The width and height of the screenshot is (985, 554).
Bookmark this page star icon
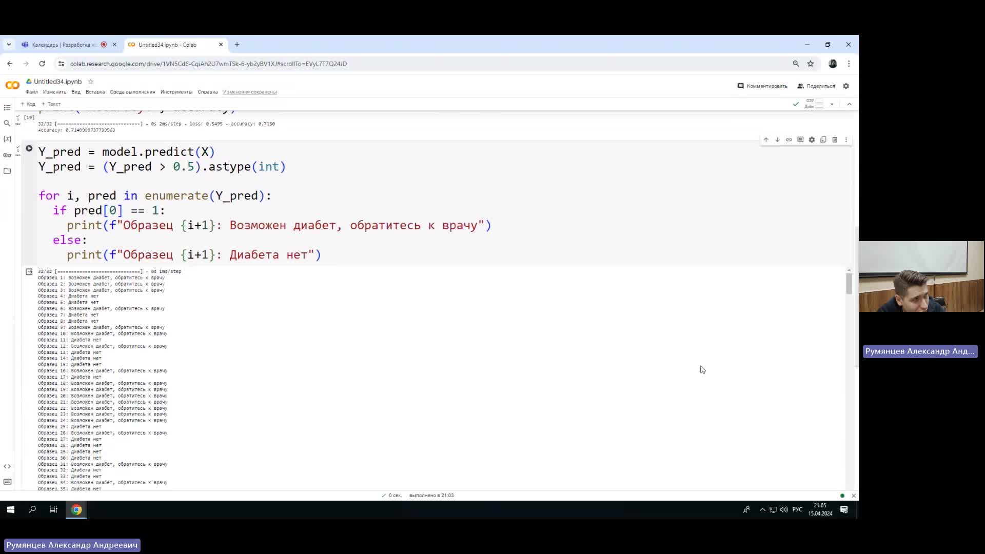pos(811,64)
